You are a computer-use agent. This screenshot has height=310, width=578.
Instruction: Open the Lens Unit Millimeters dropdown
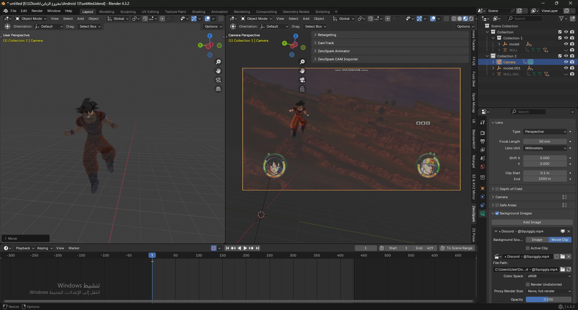pos(545,148)
